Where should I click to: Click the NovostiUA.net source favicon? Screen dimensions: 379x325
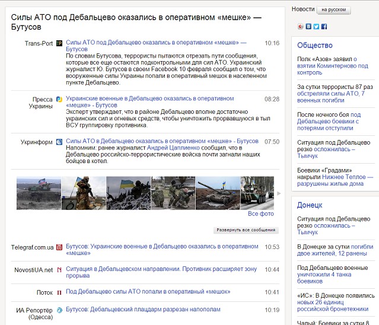tap(59, 270)
